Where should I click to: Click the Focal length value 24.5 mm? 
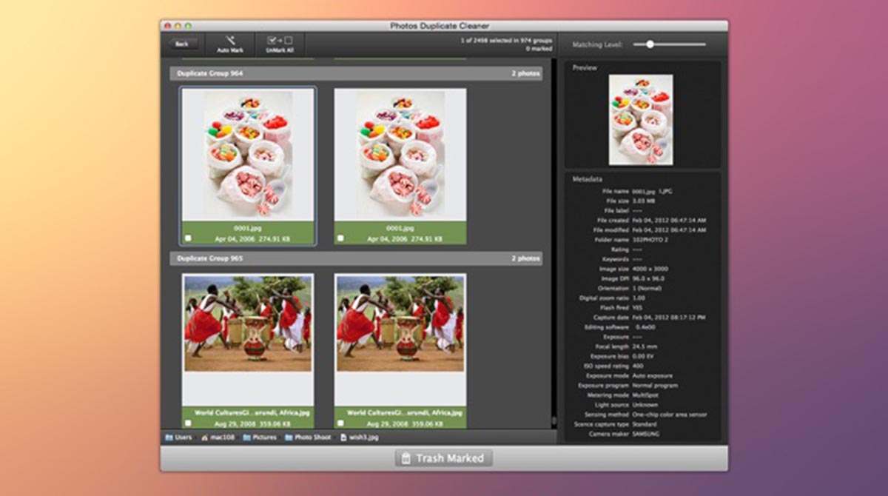(x=644, y=346)
